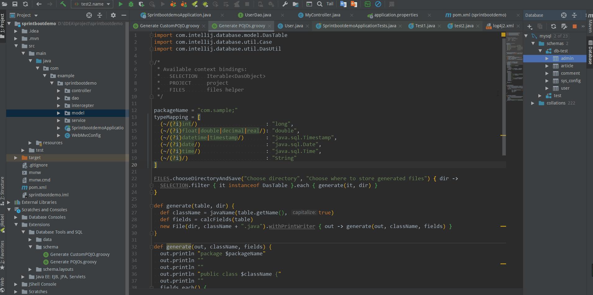Click the Tail button in toolbar
The image size is (593, 295).
click(330, 4)
